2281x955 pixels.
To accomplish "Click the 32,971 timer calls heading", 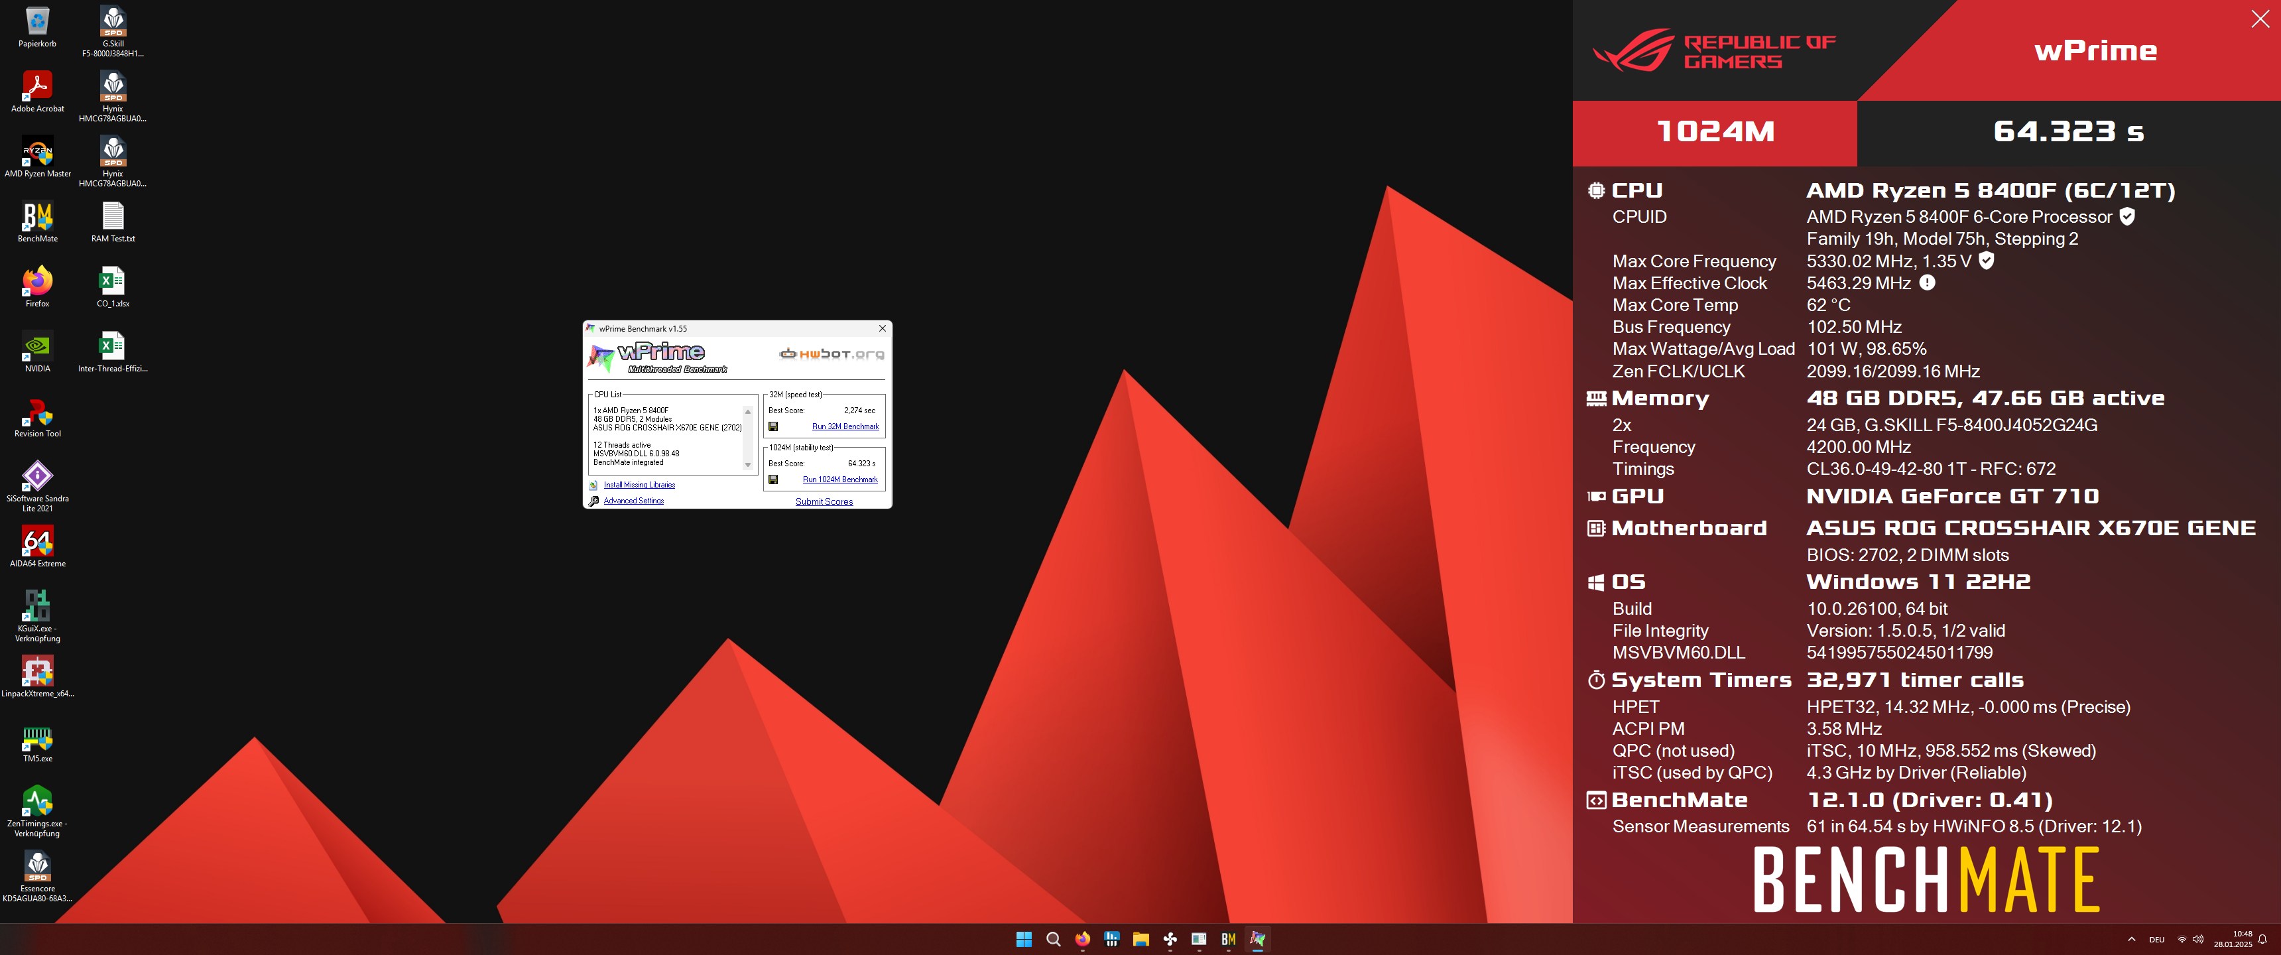I will tap(1914, 680).
